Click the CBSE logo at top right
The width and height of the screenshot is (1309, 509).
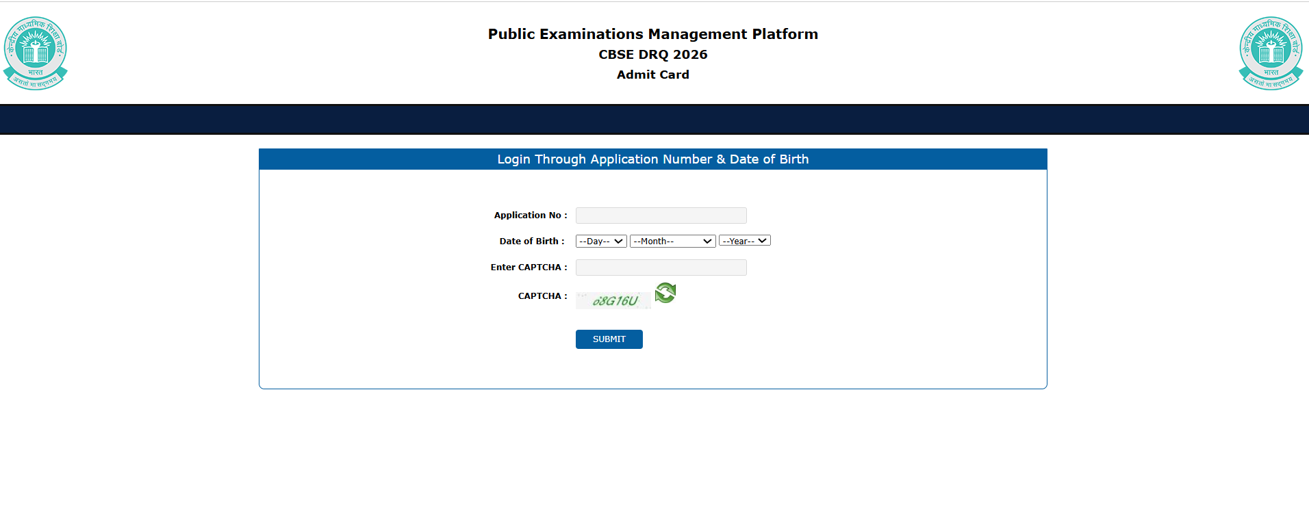tap(1271, 53)
